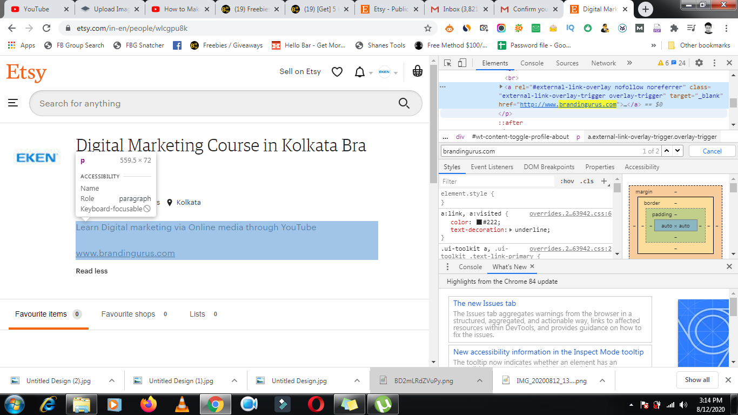Switch to the Sources tab
The height and width of the screenshot is (415, 738).
click(567, 63)
